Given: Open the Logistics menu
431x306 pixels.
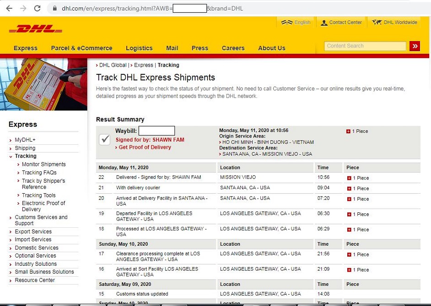Looking at the screenshot, I should (x=139, y=48).
